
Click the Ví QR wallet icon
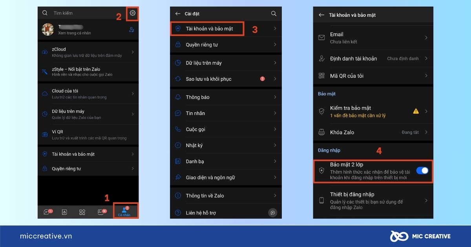tap(45, 134)
